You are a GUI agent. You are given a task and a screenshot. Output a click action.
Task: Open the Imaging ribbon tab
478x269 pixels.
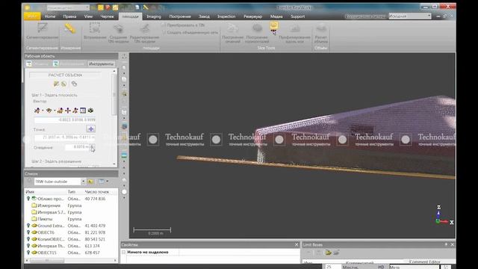(x=154, y=16)
